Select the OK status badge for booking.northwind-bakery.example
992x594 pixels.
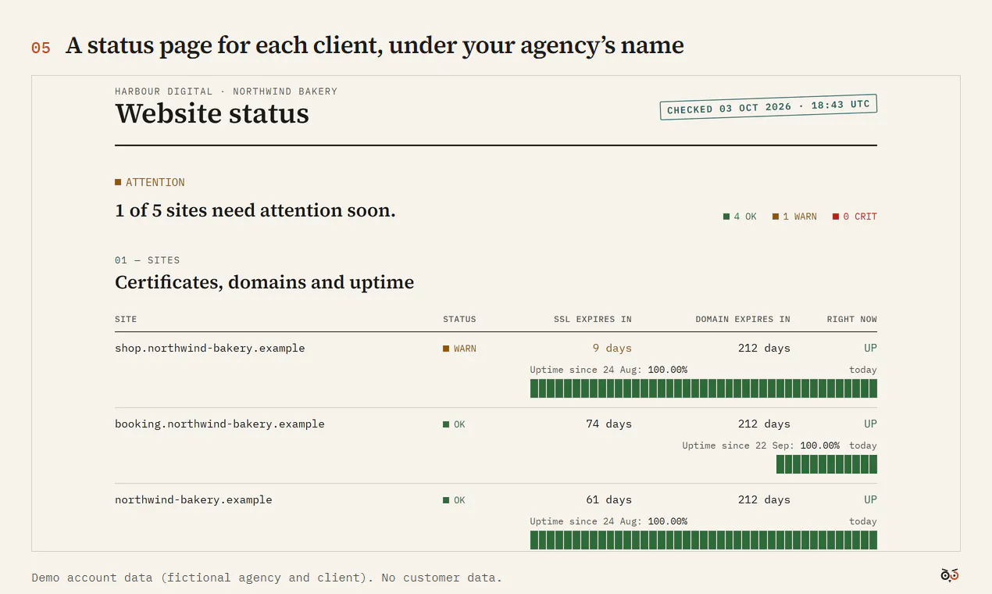pyautogui.click(x=454, y=424)
